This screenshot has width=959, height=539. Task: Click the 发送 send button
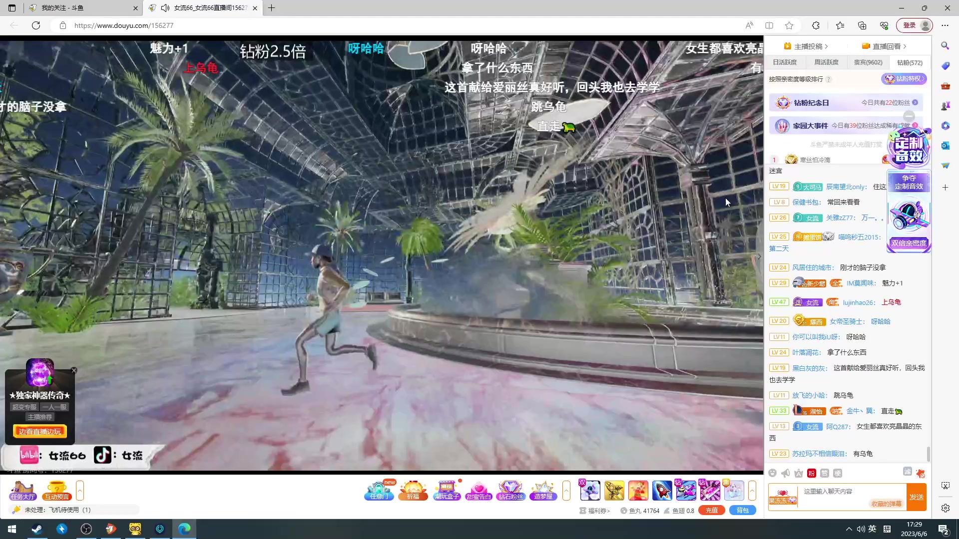point(917,497)
